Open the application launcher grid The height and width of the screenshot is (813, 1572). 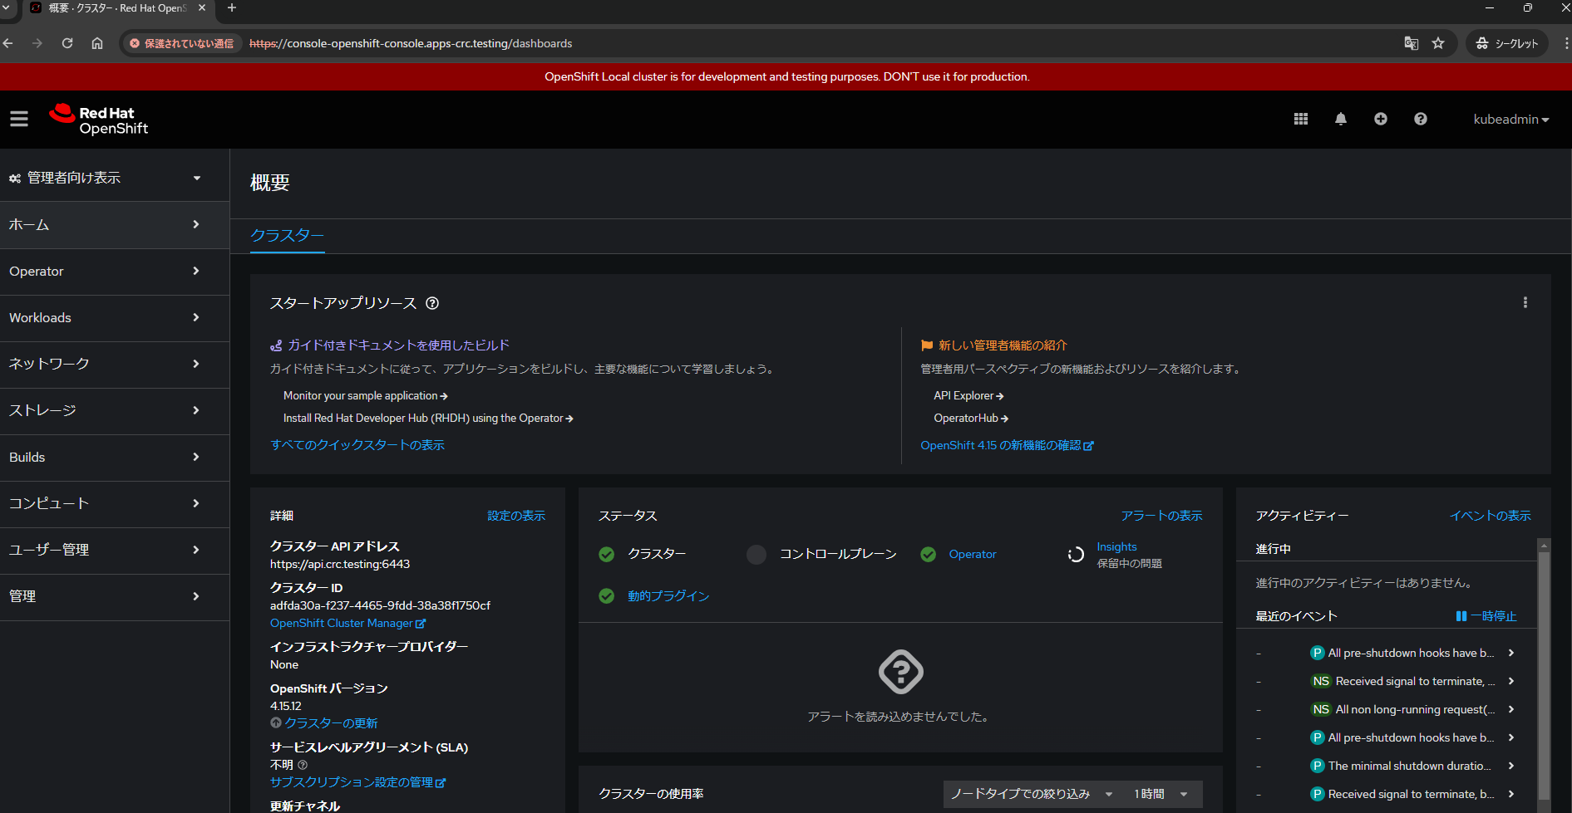click(1301, 120)
